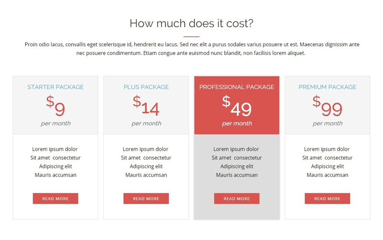Select the $14 price amount

(146, 106)
